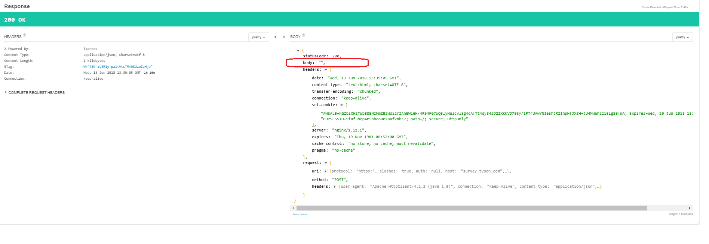Click the horizontal scrollbar left arrow
The height and width of the screenshot is (244, 709).
[x=293, y=208]
